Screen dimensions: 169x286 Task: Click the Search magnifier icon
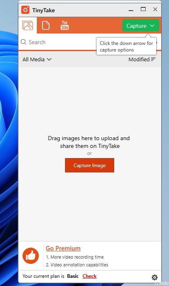(23, 42)
